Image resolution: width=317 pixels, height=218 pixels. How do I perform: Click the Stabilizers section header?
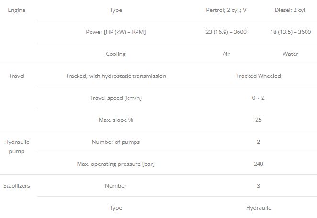(x=17, y=186)
